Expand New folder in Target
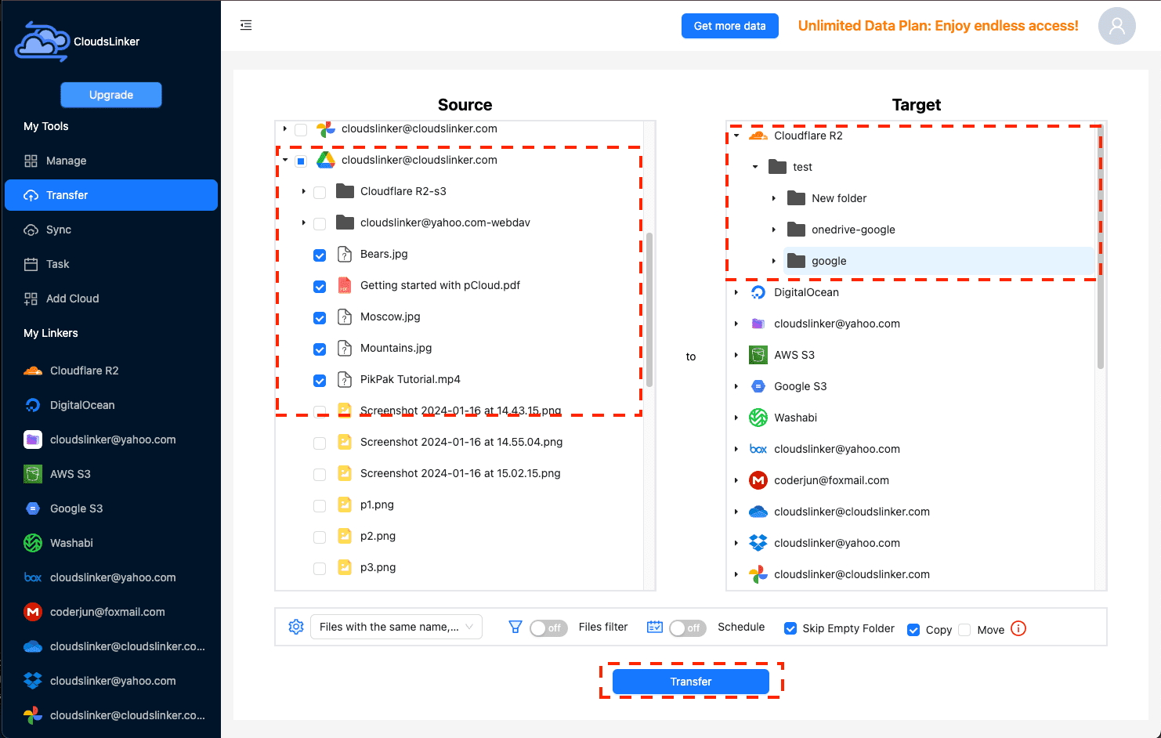 pyautogui.click(x=774, y=198)
